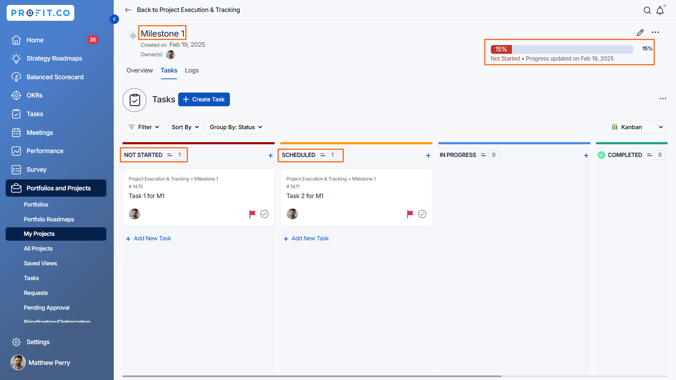676x380 pixels.
Task: Collapse the sidebar with arrow button
Action: click(114, 19)
